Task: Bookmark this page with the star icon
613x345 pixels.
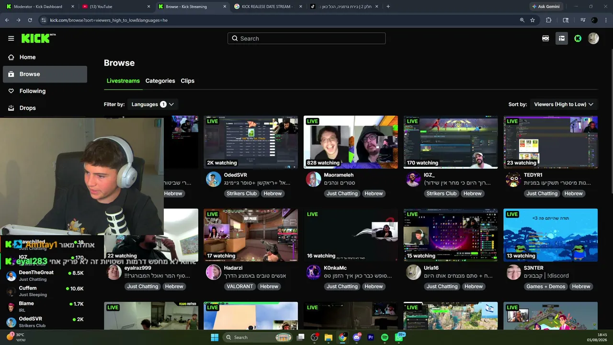Action: coord(533,20)
